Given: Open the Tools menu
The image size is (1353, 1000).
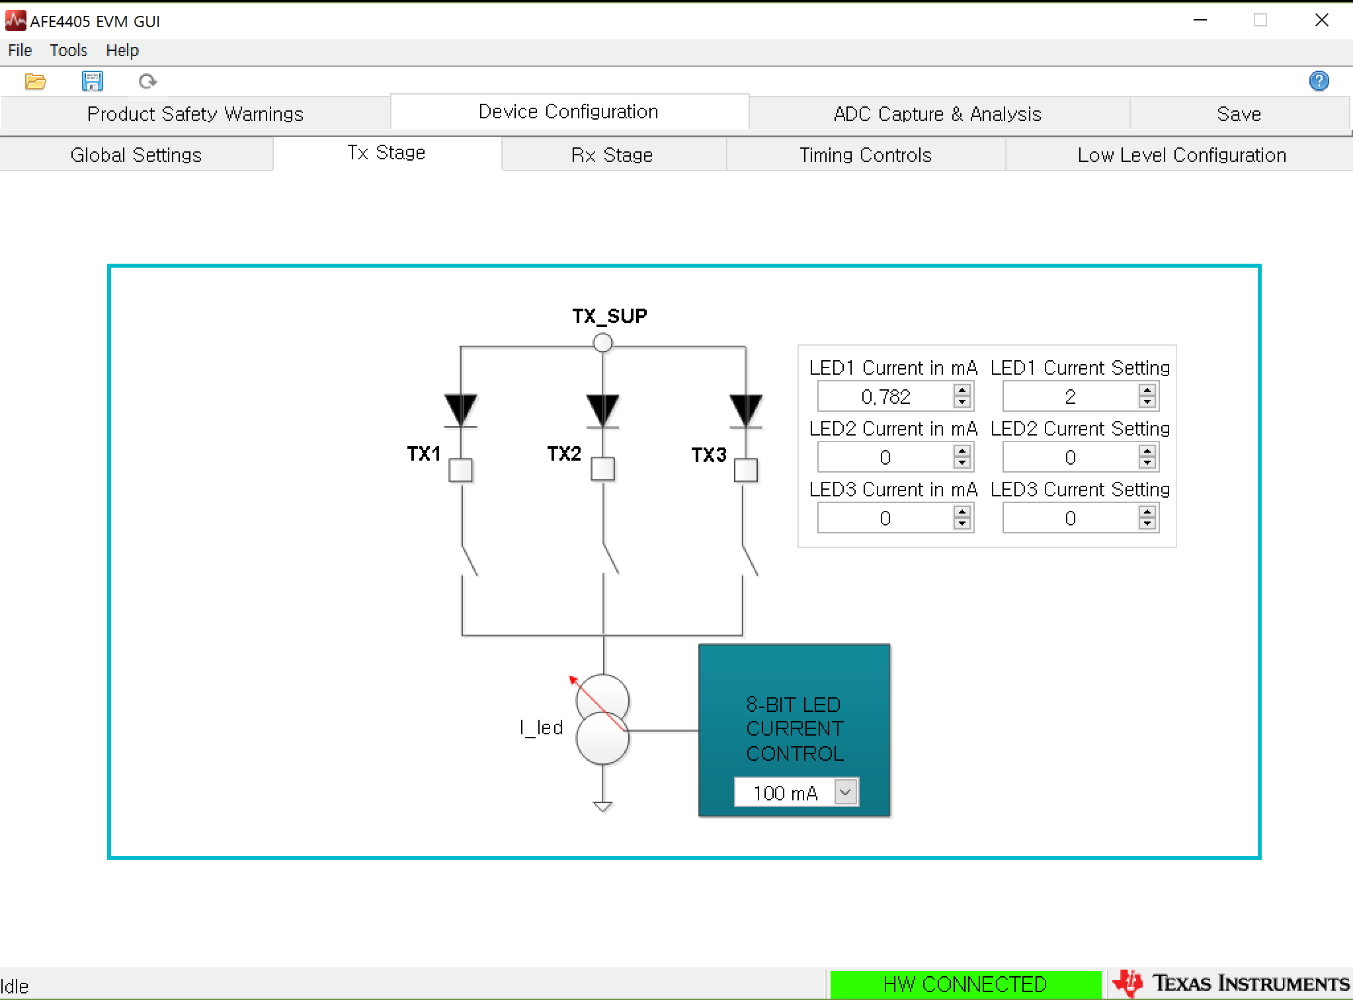Looking at the screenshot, I should pos(68,51).
